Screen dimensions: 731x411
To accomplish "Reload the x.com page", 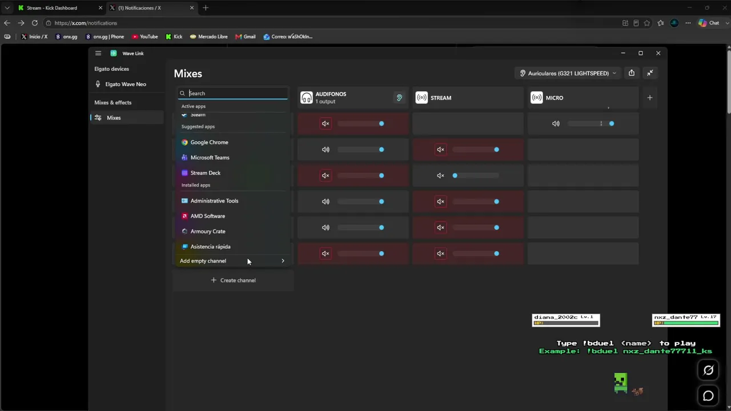I will [x=35, y=23].
